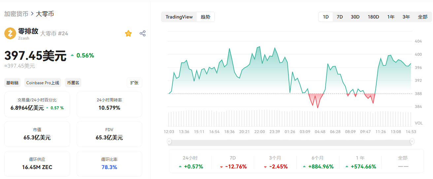The width and height of the screenshot is (433, 179).
Task: Open the 加密货币 breadcrumb link
Action: pyautogui.click(x=16, y=14)
